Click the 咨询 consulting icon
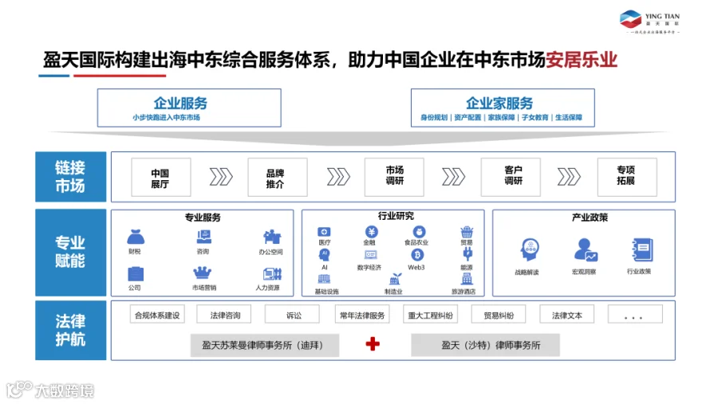Screen dimensions: 718x404 pyautogui.click(x=203, y=237)
